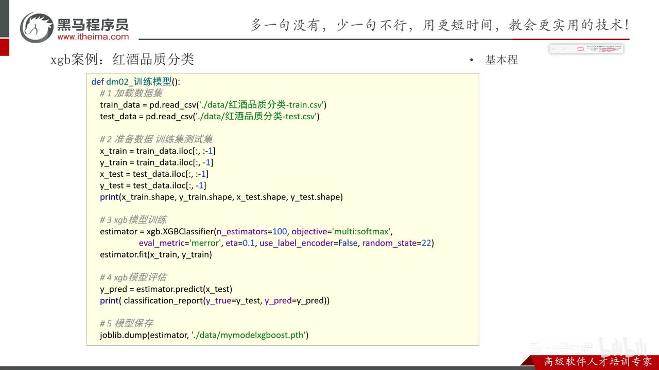Click the comment # 1 加载数据集

tap(131, 93)
